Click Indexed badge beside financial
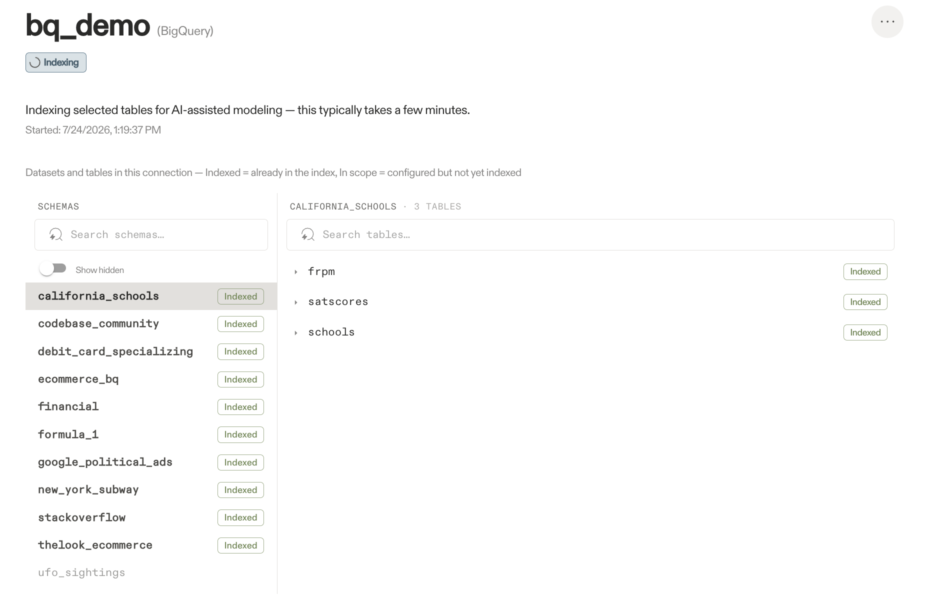This screenshot has width=935, height=611. 240,407
